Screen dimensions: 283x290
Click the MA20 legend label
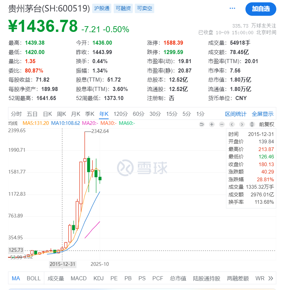click(x=90, y=123)
